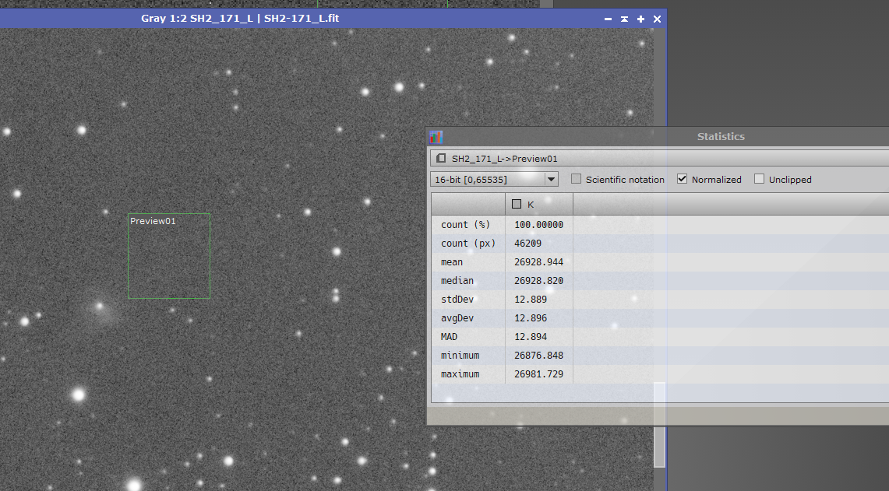This screenshot has height=491, width=889.
Task: Click the 'median' row label
Action: (x=457, y=281)
